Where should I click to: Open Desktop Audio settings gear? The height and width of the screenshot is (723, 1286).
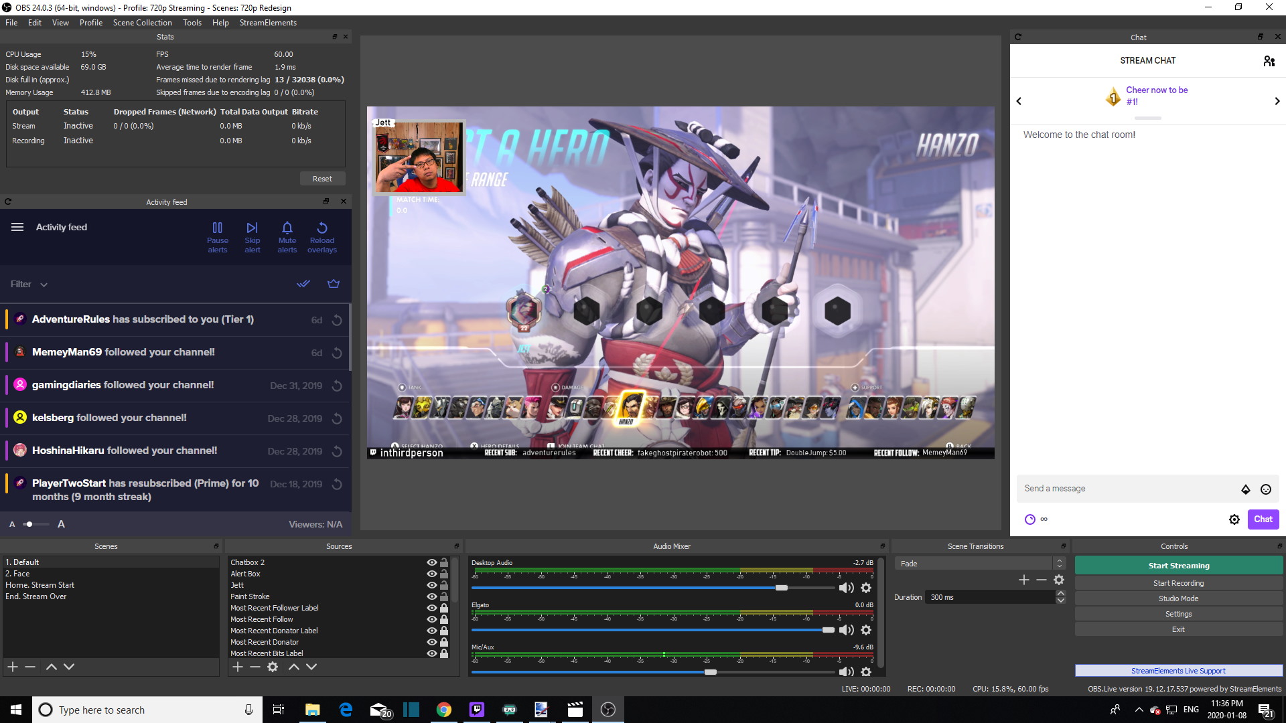(x=866, y=588)
